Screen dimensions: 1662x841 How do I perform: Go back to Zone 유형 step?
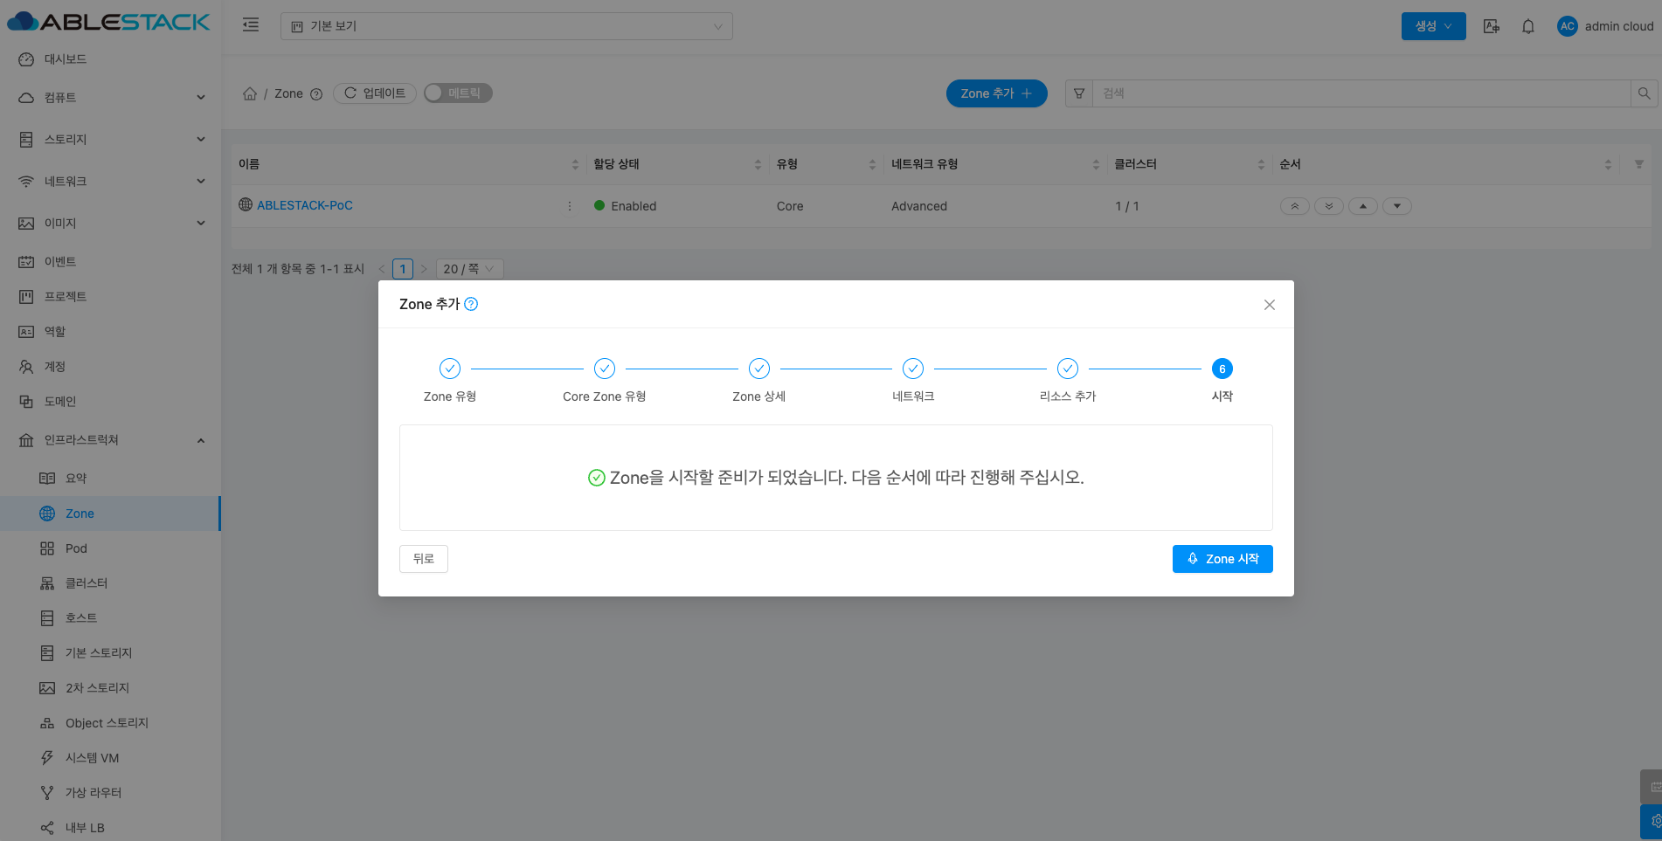[450, 369]
